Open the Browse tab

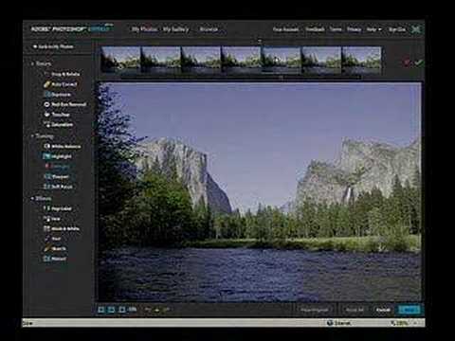209,29
